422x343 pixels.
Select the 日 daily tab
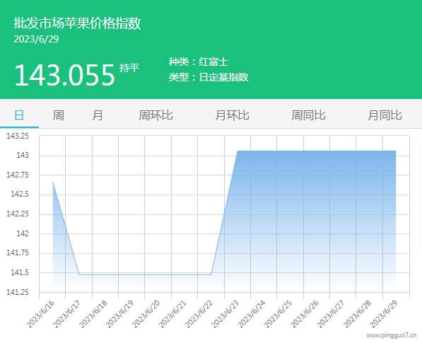[x=19, y=115]
